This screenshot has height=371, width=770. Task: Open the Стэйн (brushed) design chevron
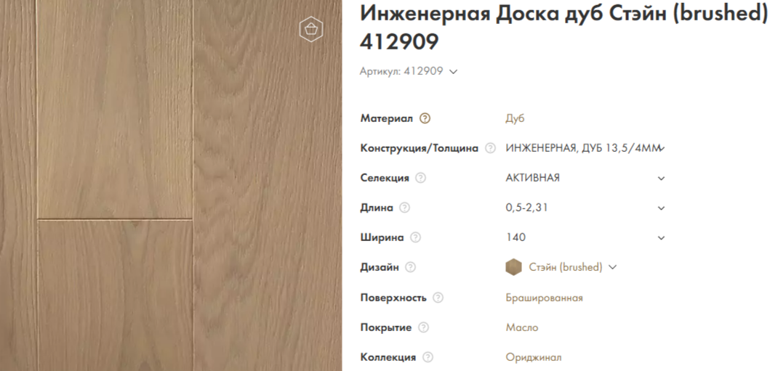pyautogui.click(x=612, y=267)
